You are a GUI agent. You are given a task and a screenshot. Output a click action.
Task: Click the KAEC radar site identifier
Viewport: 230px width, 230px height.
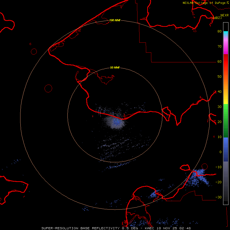149,228
